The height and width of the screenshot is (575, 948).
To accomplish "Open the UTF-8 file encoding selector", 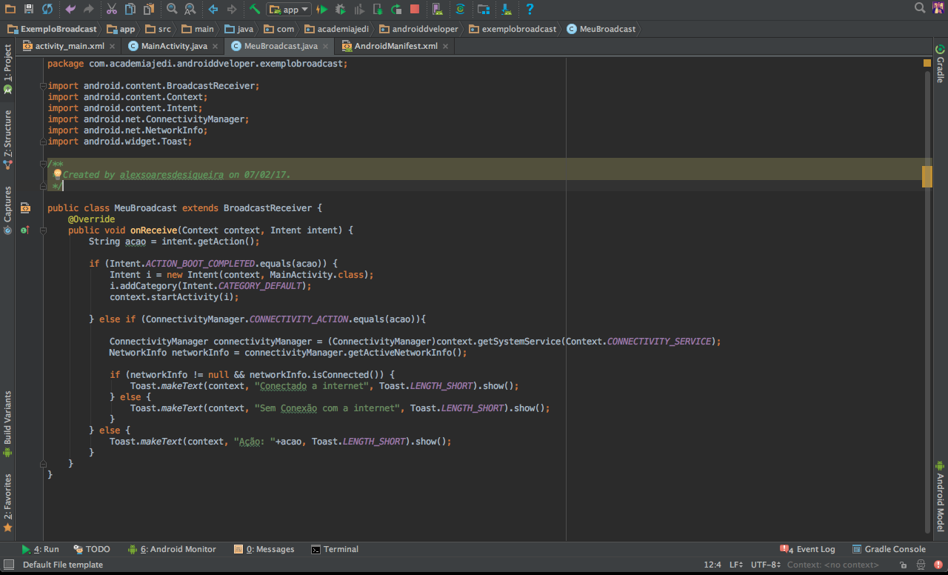I will tap(766, 565).
